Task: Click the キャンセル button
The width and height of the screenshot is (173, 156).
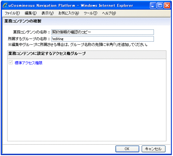Action: (x=153, y=149)
